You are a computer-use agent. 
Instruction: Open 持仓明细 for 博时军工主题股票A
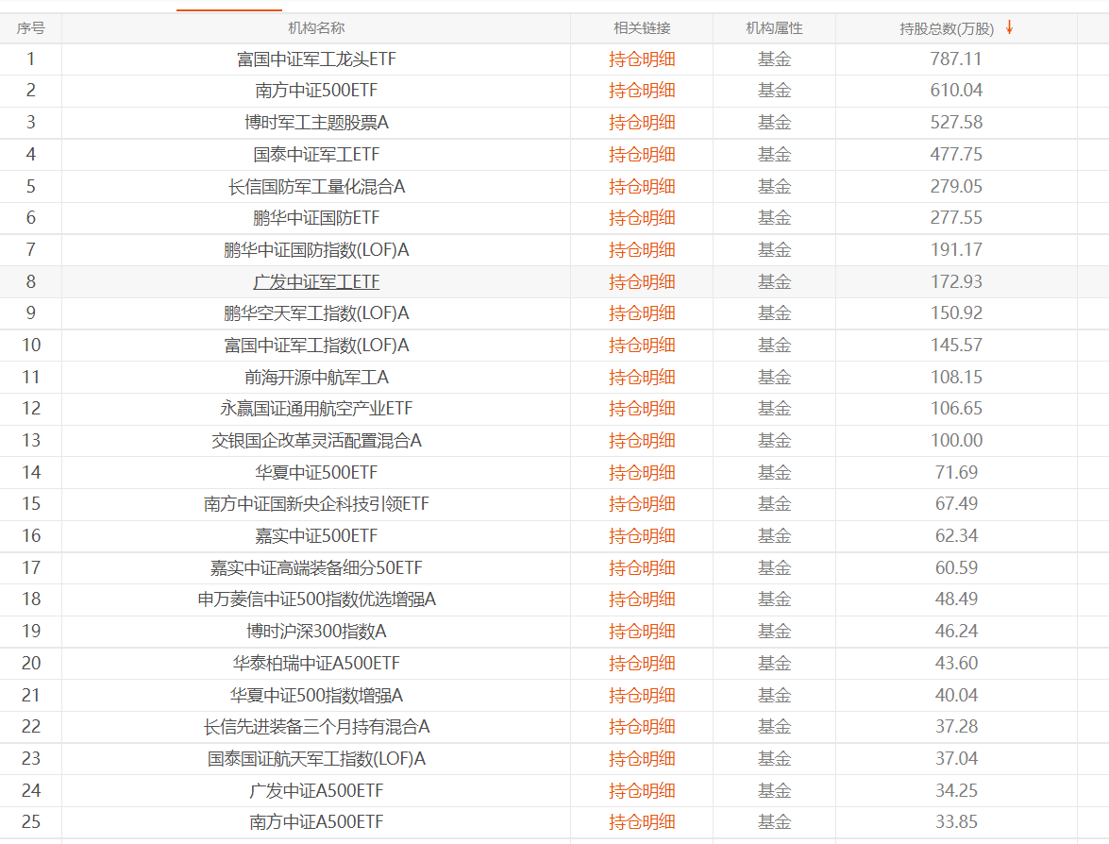click(642, 123)
